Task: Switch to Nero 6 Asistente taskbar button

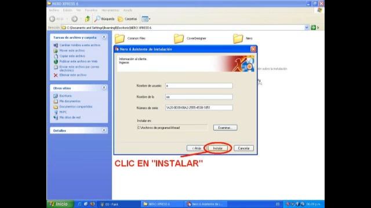Action: [x=206, y=204]
